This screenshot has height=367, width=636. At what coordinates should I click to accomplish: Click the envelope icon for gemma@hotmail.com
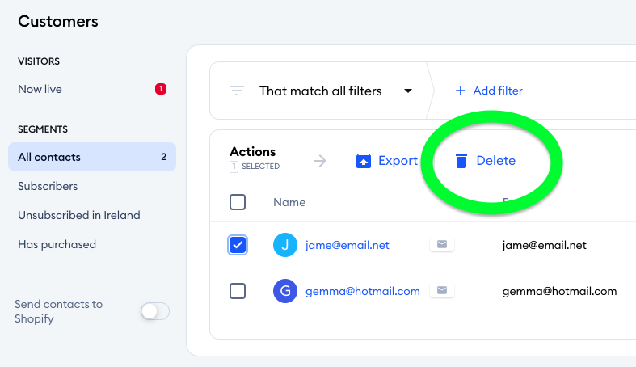tap(442, 290)
